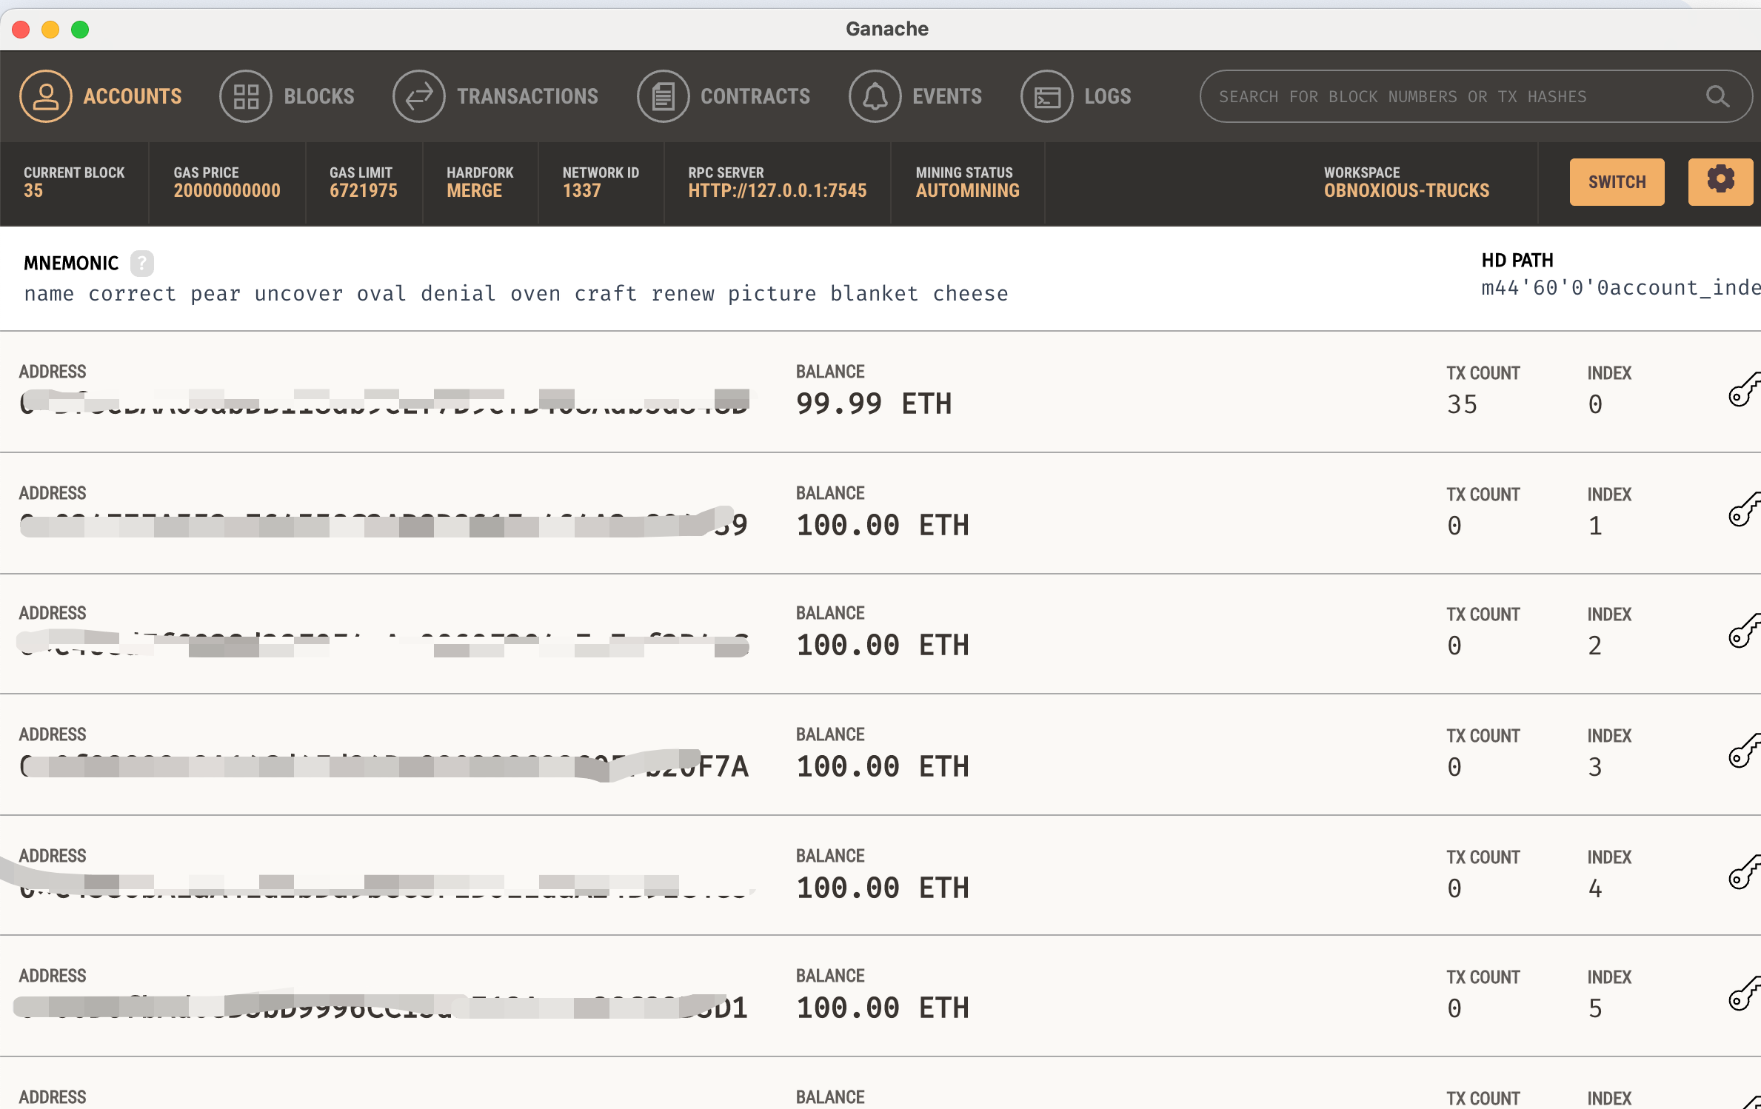Click the workspace name OBNOXIOUS-TRUCKS
1761x1109 pixels.
pyautogui.click(x=1406, y=191)
